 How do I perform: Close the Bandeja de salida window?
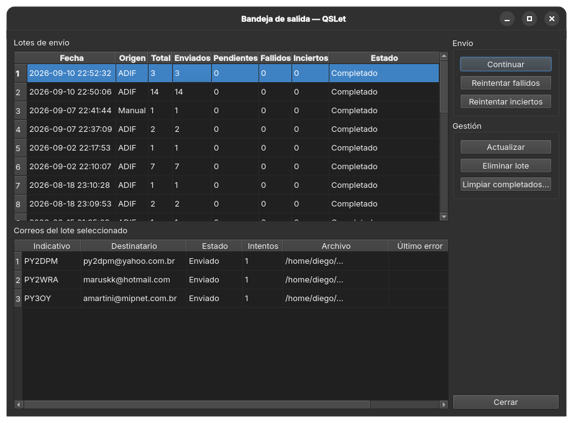[x=551, y=19]
